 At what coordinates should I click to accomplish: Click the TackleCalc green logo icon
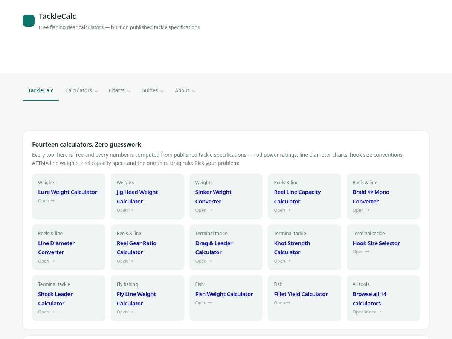[29, 21]
